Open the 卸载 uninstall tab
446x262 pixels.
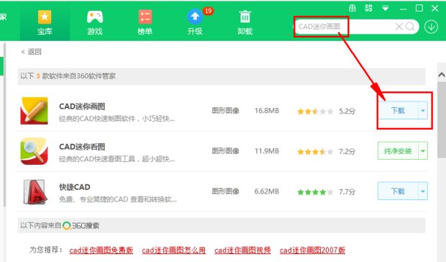tap(245, 22)
